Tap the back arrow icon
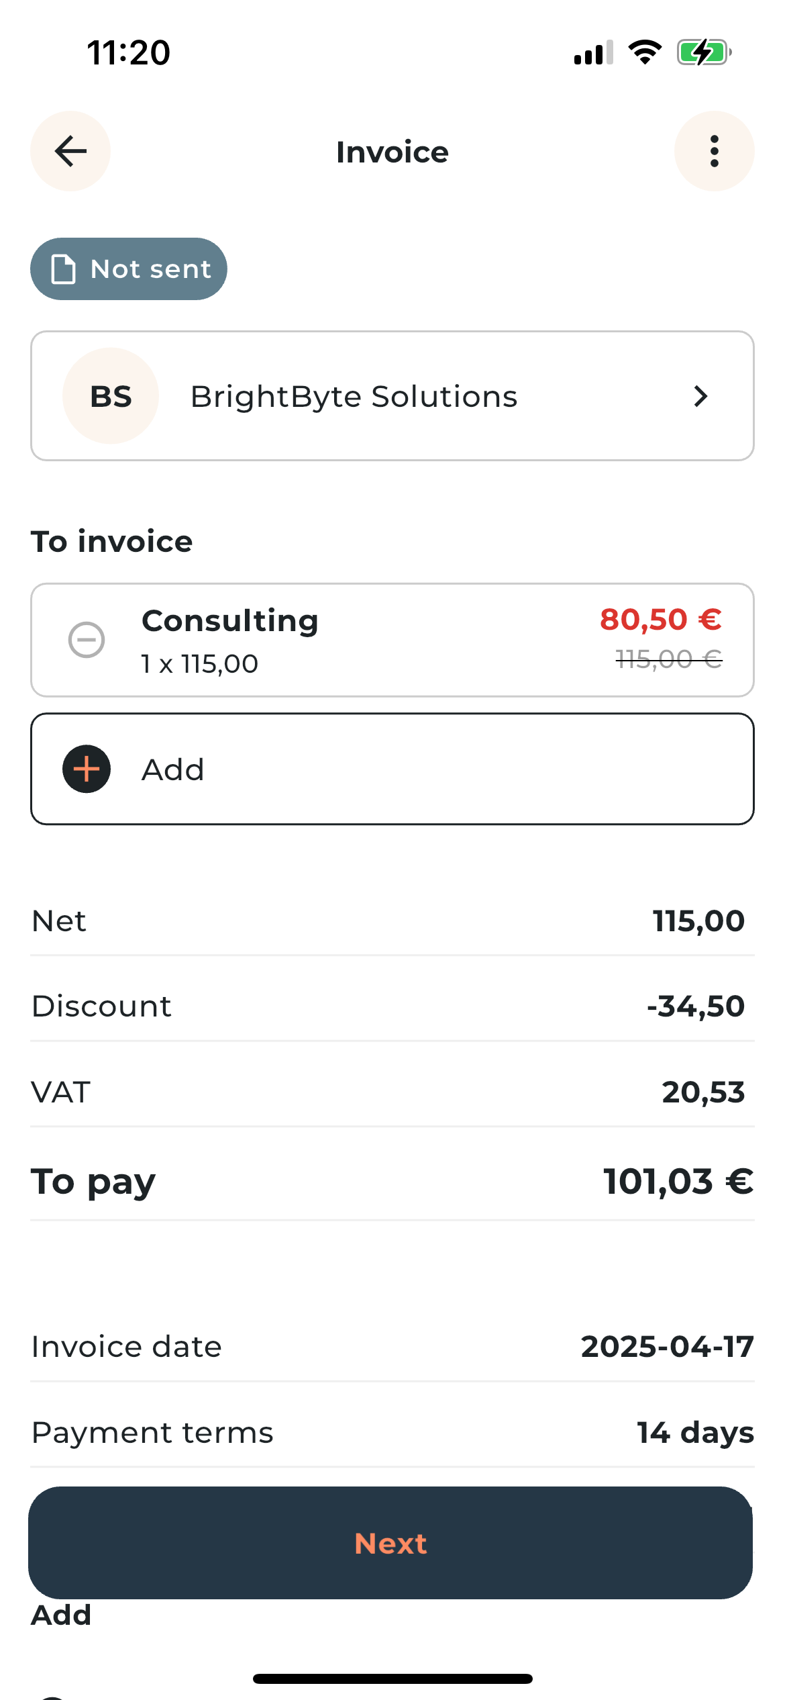The height and width of the screenshot is (1700, 785). (x=70, y=151)
